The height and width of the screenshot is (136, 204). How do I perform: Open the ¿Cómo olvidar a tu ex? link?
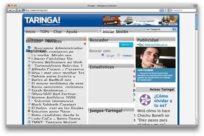coord(163,101)
